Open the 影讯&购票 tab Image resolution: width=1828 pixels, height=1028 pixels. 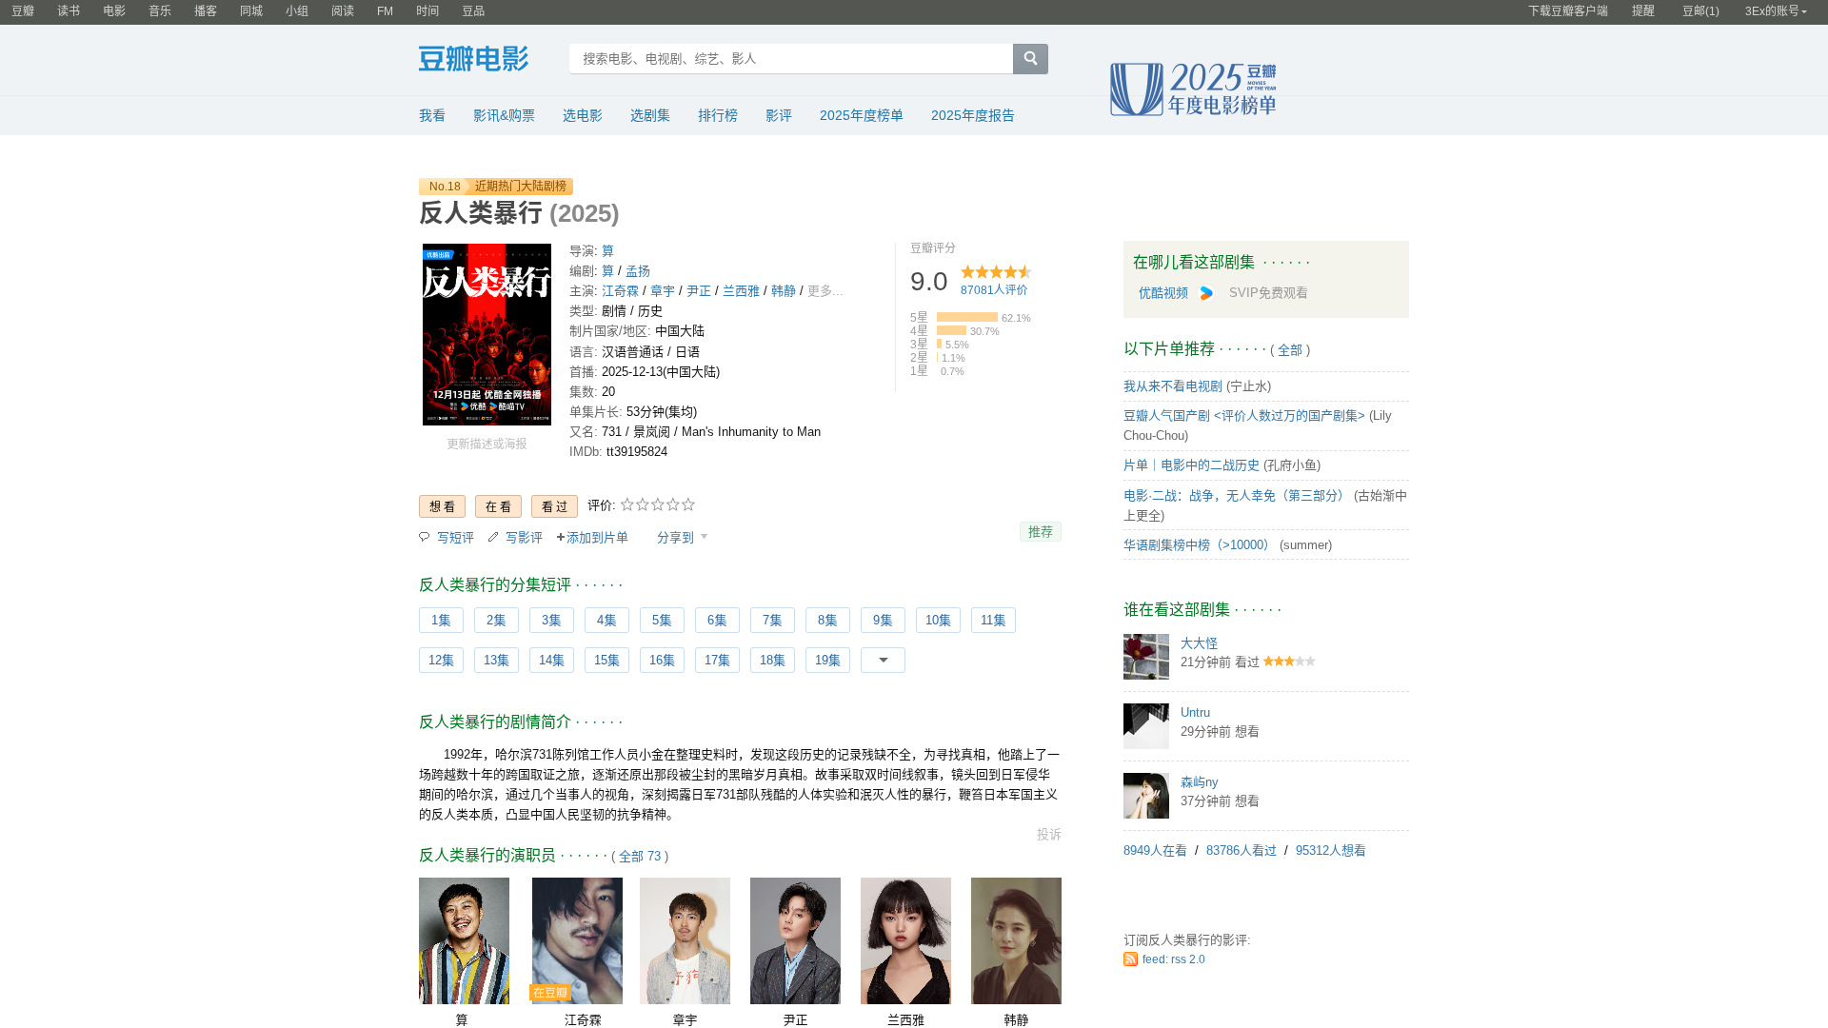[505, 115]
